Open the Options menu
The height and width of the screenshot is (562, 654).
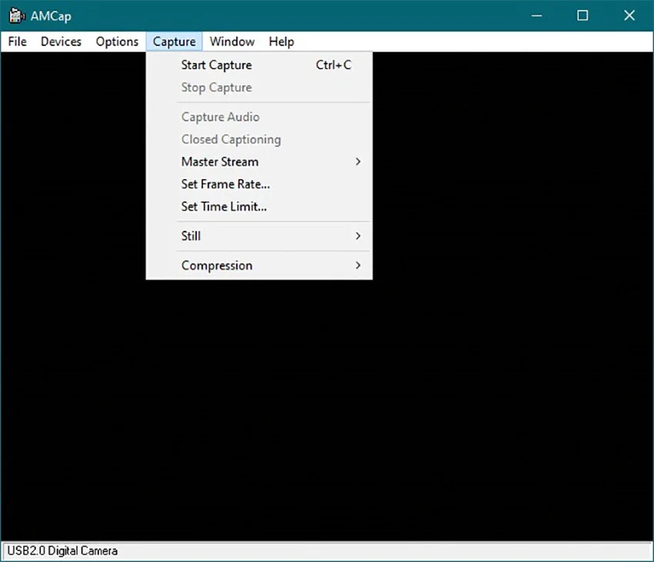117,42
